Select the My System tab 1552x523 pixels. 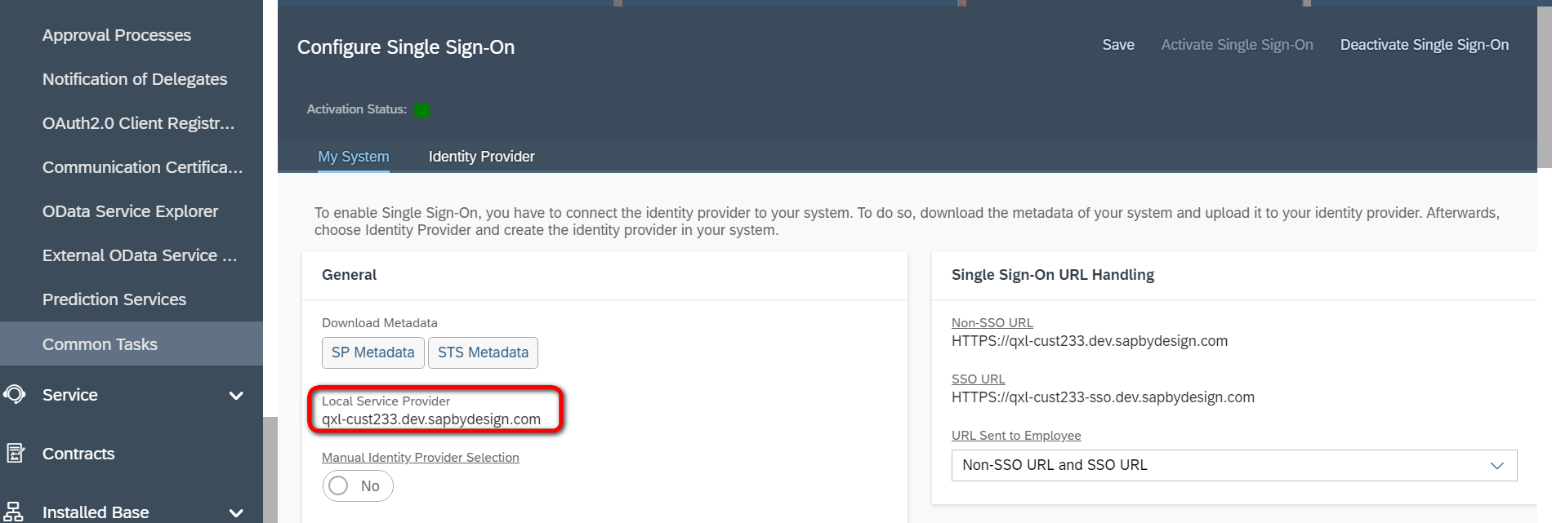click(x=353, y=157)
